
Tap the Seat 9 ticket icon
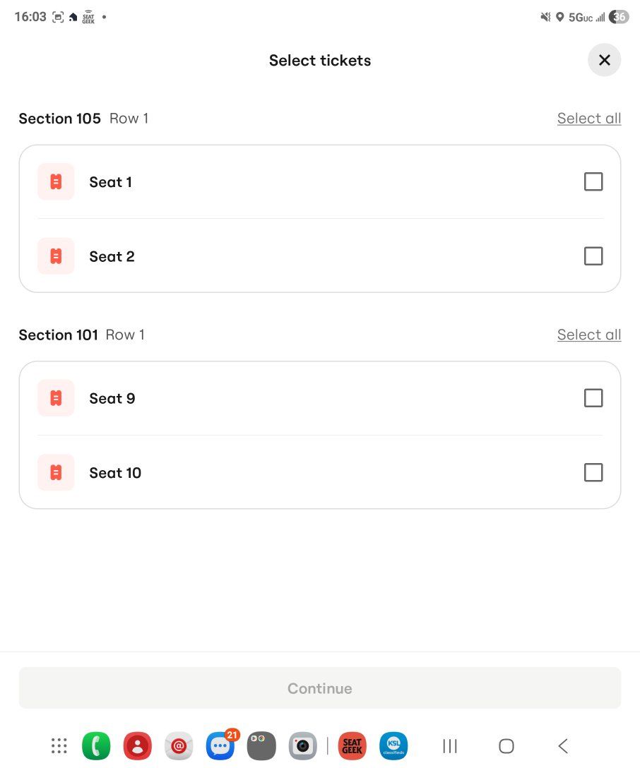(56, 398)
